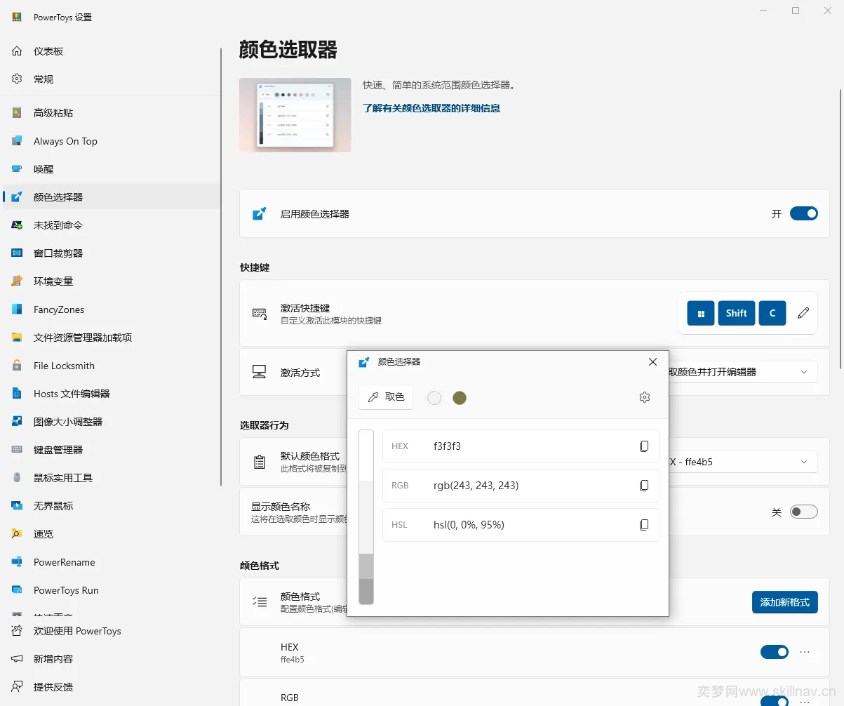Viewport: 844px width, 706px height.
Task: Open the 常规 gear icon
Action: click(x=17, y=79)
